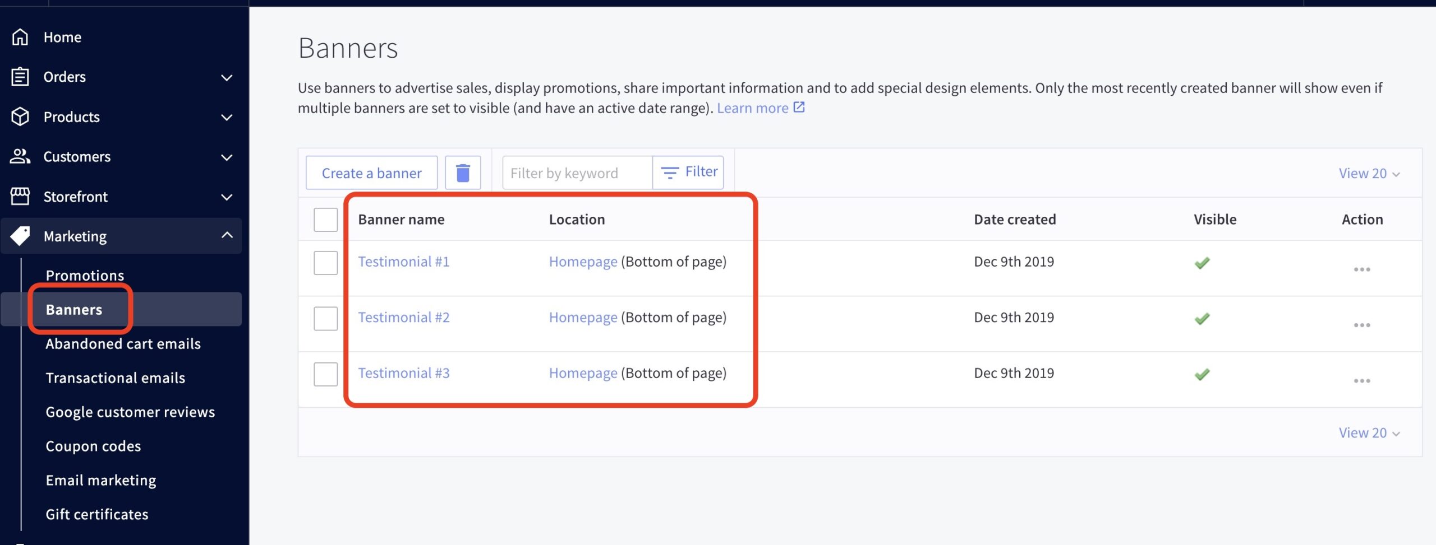Toggle the select-all banners checkbox

tap(325, 220)
